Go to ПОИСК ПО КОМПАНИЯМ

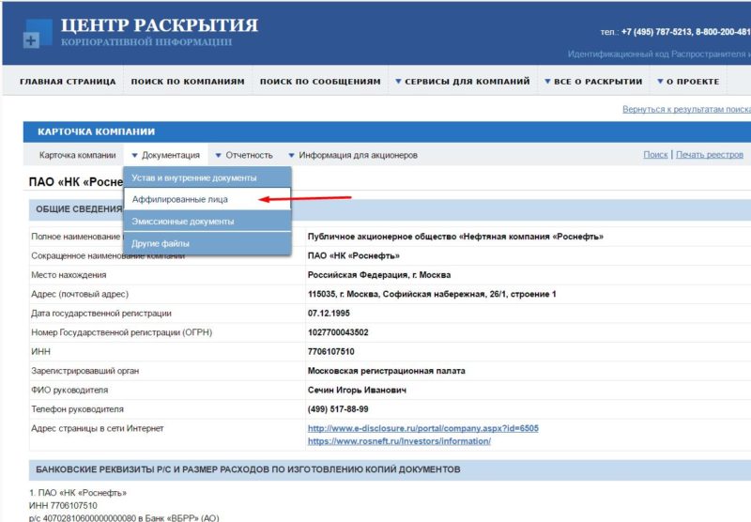click(188, 82)
